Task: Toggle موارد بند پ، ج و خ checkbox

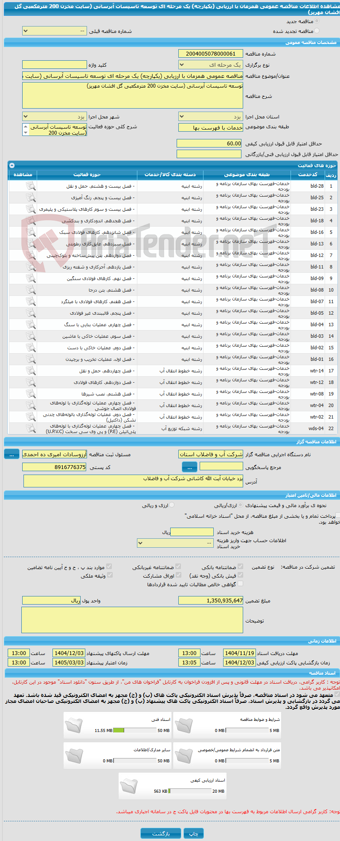Action: coord(109,567)
